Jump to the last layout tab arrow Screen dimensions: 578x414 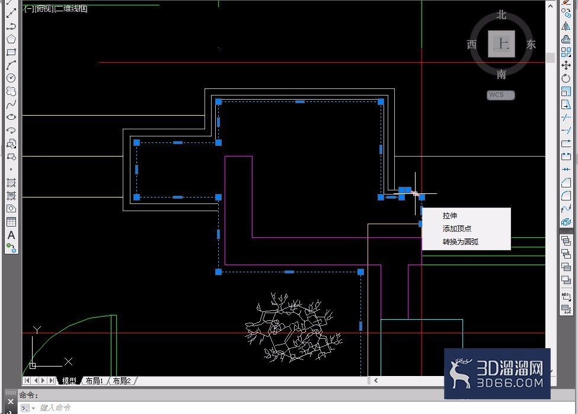pyautogui.click(x=52, y=380)
